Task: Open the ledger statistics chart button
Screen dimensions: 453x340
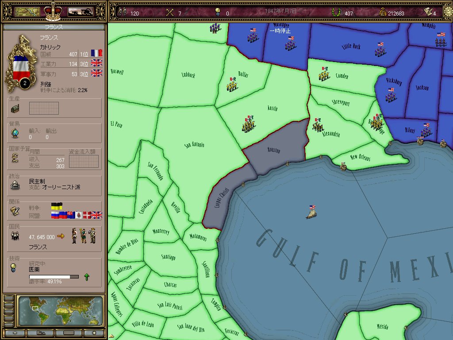Action: click(x=40, y=333)
